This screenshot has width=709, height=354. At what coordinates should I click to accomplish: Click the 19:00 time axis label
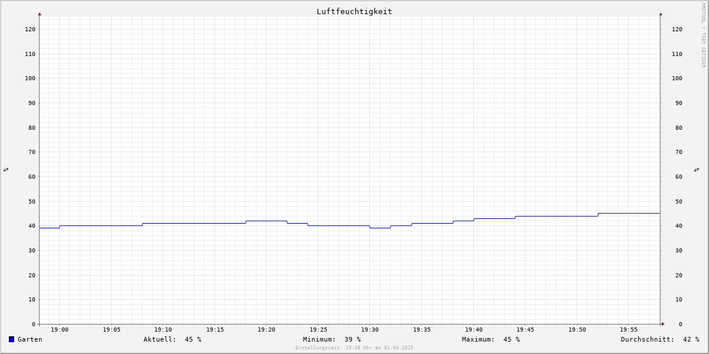click(60, 330)
